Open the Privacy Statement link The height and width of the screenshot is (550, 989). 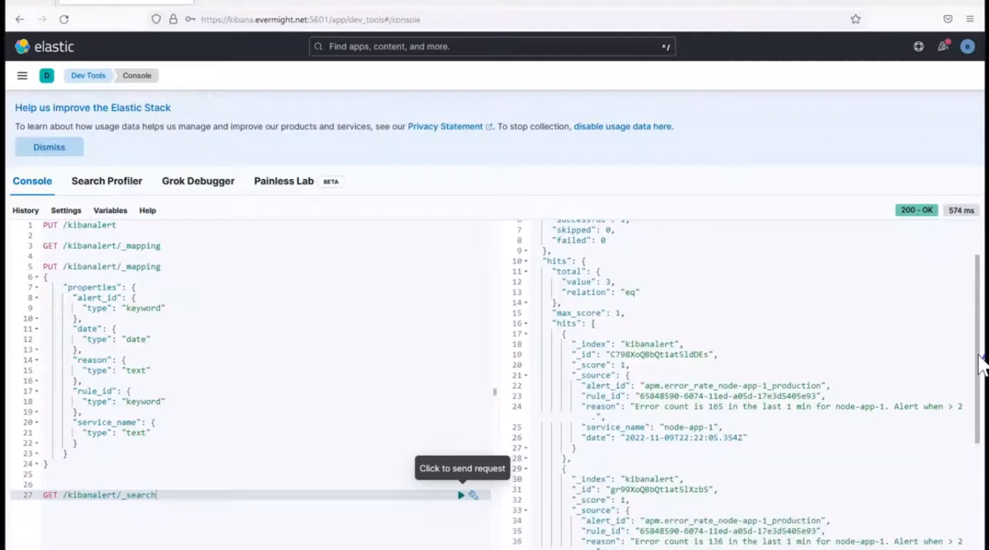click(x=445, y=127)
